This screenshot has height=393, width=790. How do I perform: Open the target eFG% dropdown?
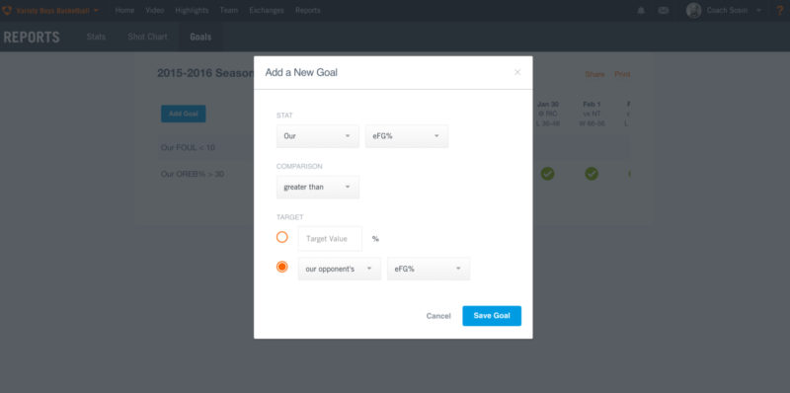tap(429, 269)
